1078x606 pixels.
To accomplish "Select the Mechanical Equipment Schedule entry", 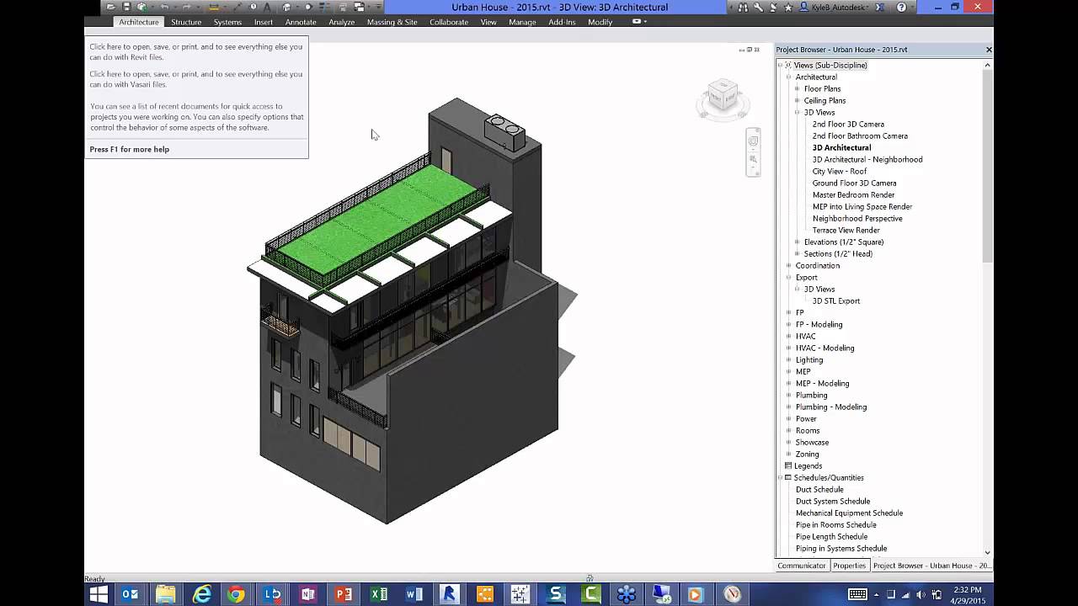I will pos(849,513).
